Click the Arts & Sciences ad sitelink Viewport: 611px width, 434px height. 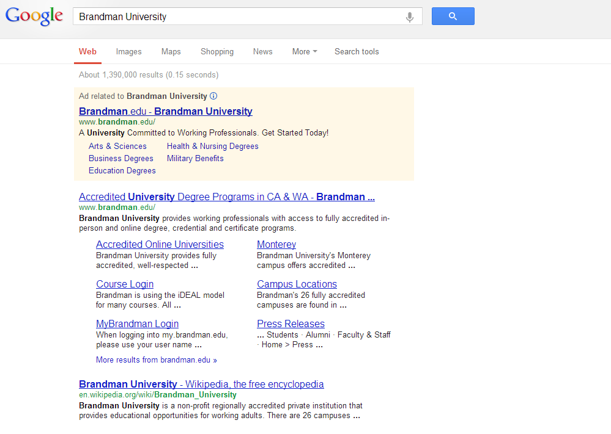[x=117, y=146]
